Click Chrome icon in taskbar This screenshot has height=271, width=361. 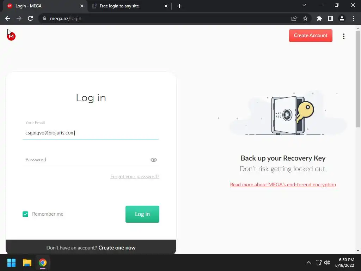coord(43,263)
